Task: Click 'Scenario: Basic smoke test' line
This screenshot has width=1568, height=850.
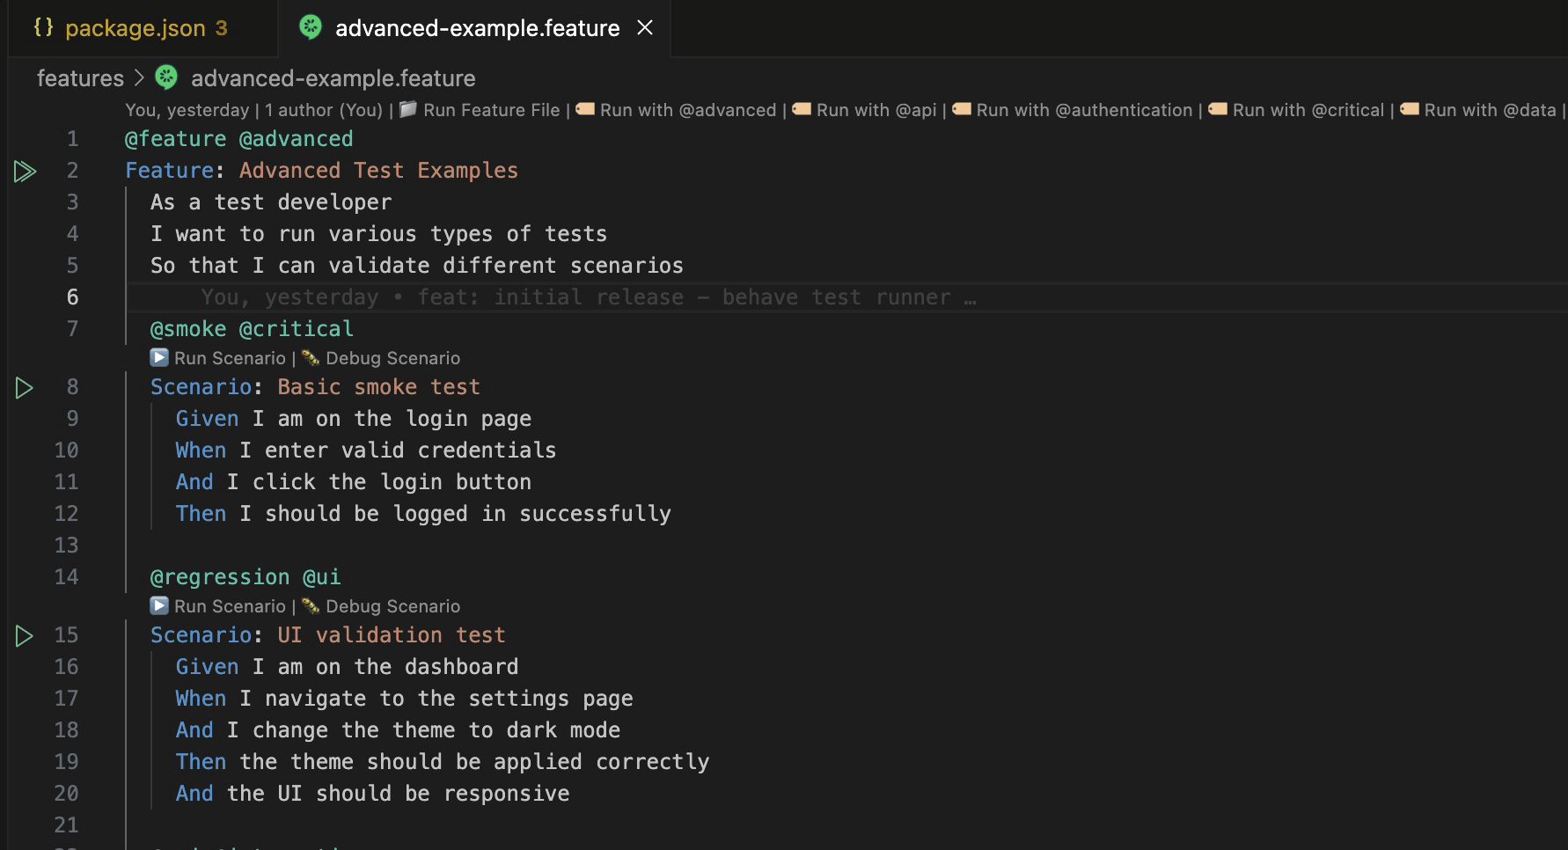Action: point(315,387)
